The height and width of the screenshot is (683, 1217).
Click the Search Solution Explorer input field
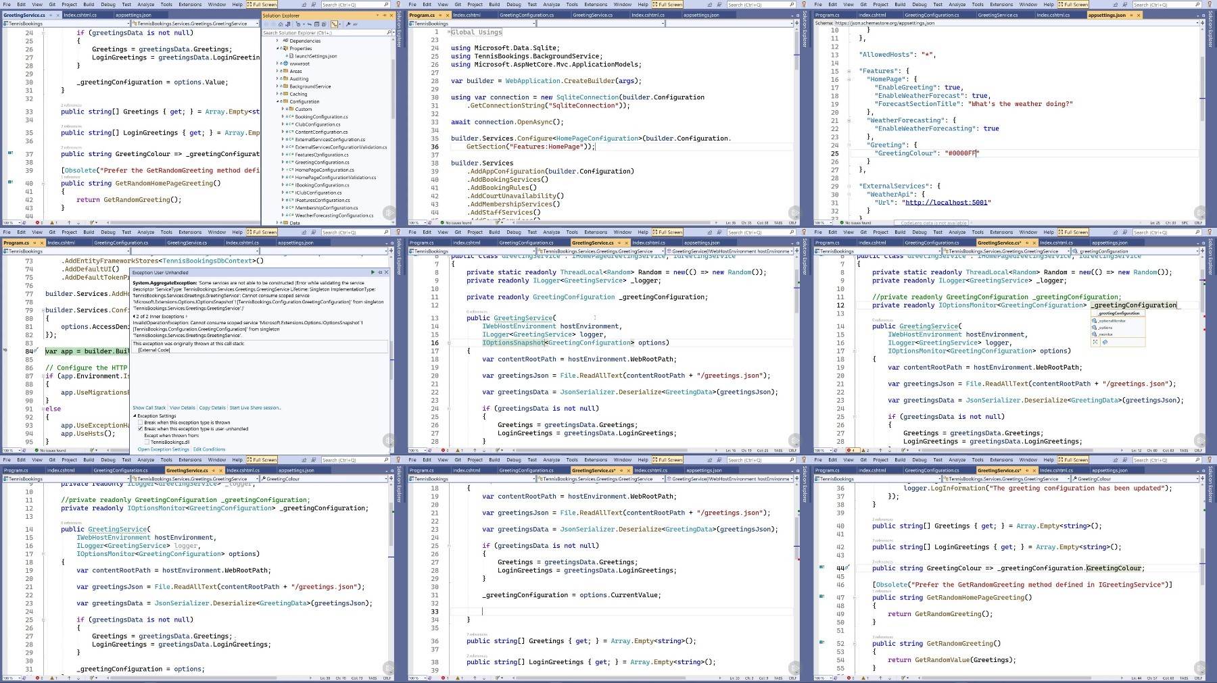(x=323, y=32)
